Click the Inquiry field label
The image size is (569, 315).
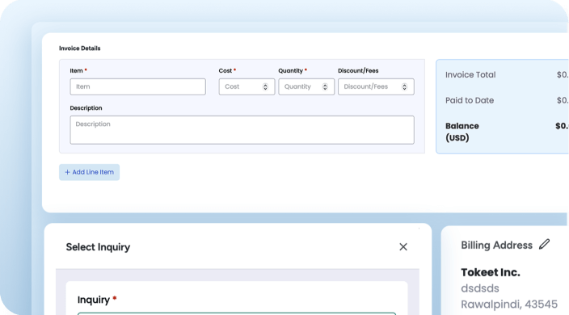coord(93,300)
